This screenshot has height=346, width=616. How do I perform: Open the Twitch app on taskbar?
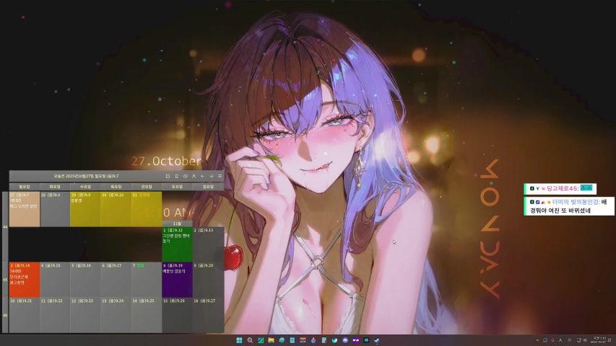click(355, 340)
